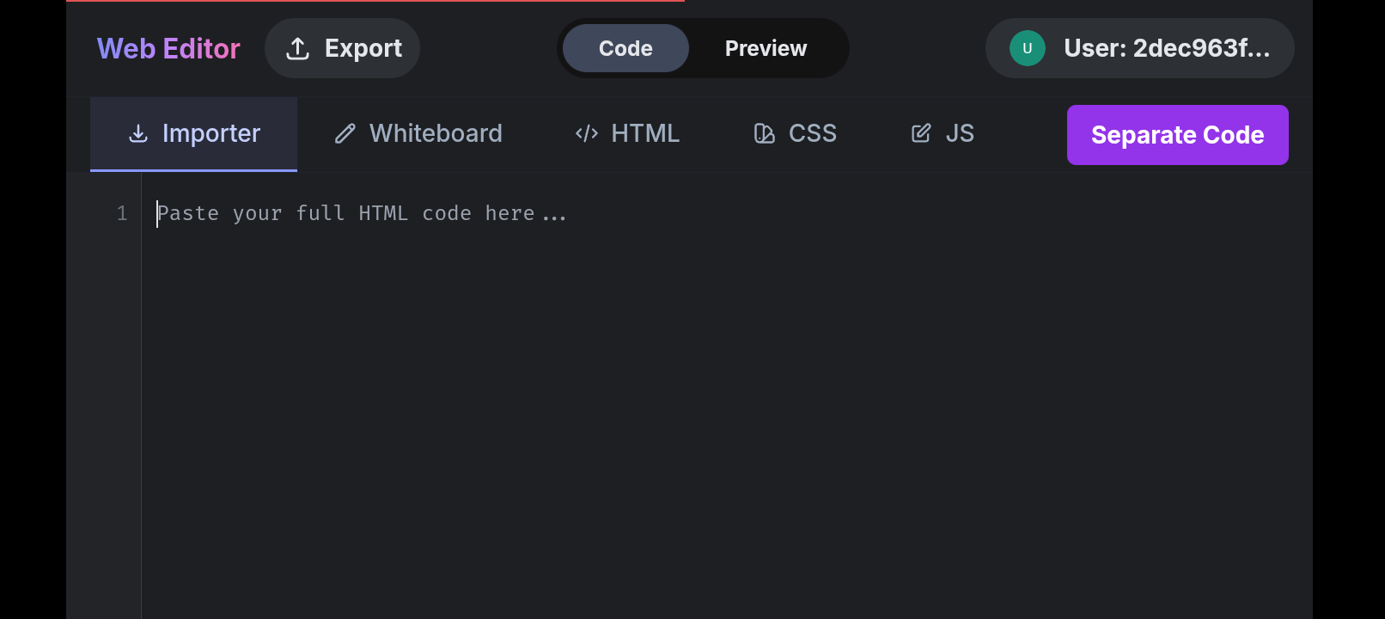Click the Separate Code button
1385x619 pixels.
pyautogui.click(x=1178, y=135)
